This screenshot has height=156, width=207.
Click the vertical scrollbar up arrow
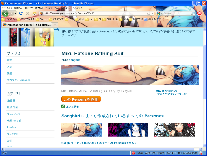204,29
